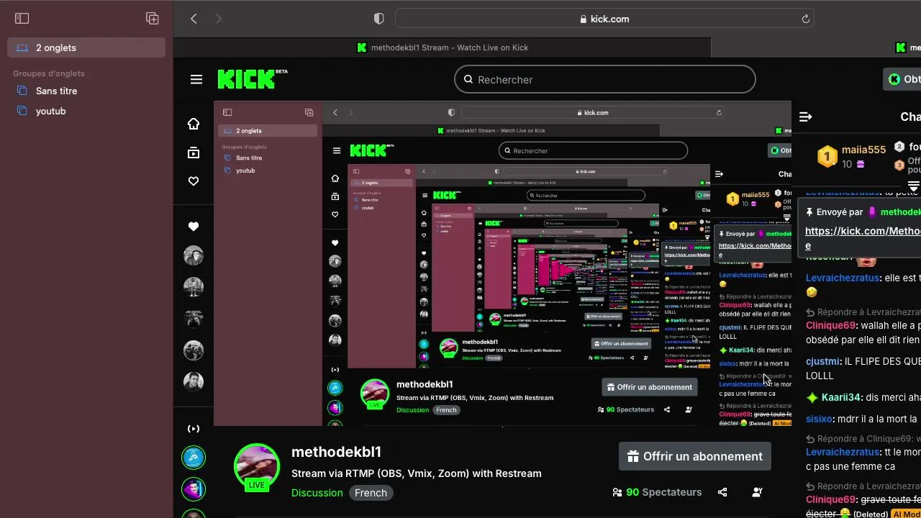Click the gold rank 1 badge beside maiia555
This screenshot has height=518, width=921.
pos(827,156)
